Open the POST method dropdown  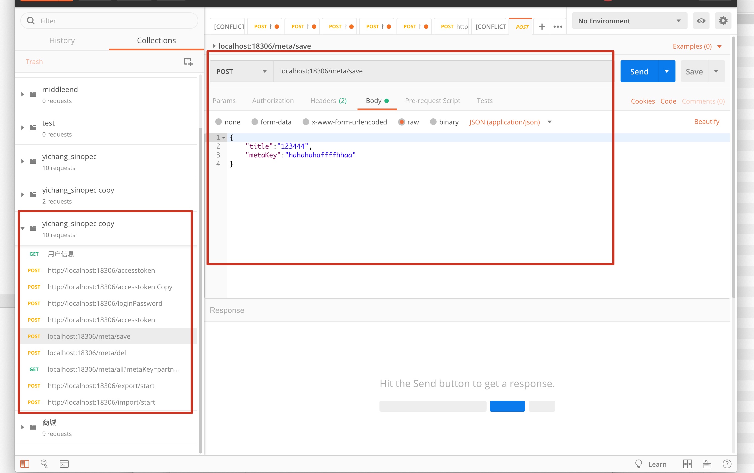pos(241,71)
